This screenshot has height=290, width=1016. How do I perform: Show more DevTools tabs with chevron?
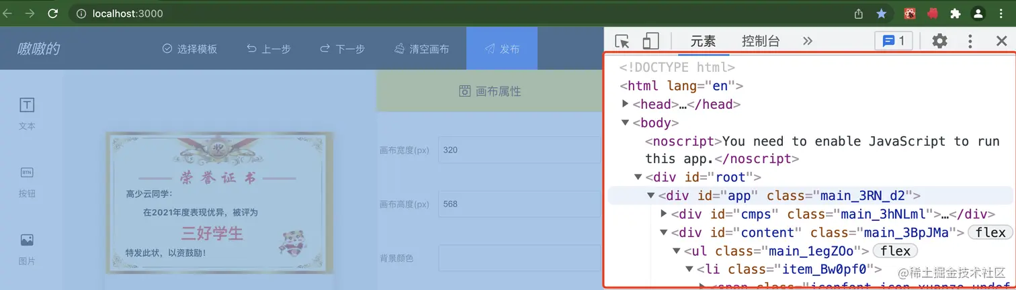(808, 42)
